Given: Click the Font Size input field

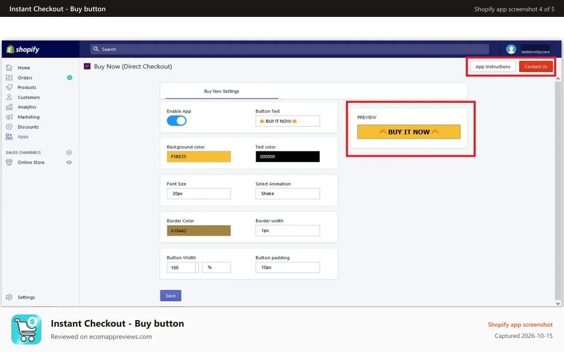Looking at the screenshot, I should coord(199,193).
